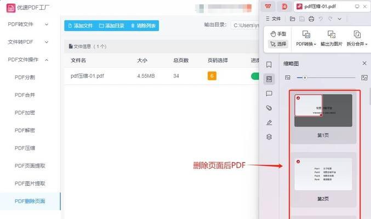
Task: Click the 页码选择 column header
Action: [218, 60]
